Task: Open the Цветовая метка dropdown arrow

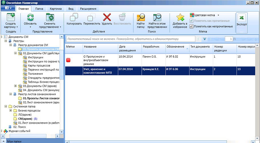Action: (x=218, y=15)
